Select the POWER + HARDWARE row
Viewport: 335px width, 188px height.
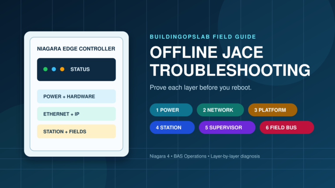[x=76, y=96]
